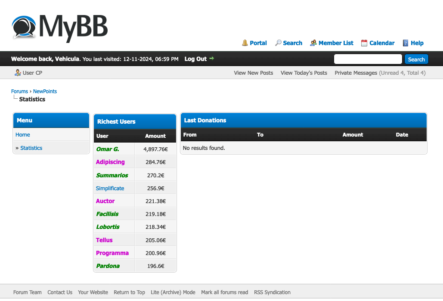The image size is (443, 301).
Task: Click the amount 218.34€
Action: pyautogui.click(x=156, y=227)
